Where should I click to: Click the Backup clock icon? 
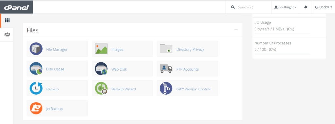pos(36,88)
